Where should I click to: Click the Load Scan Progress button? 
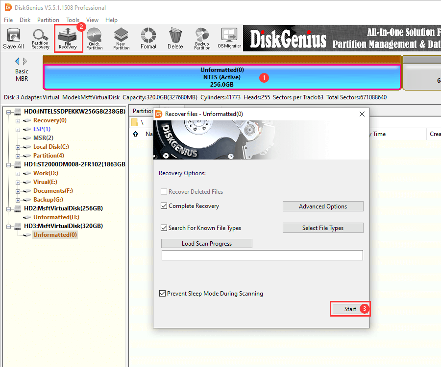(x=207, y=244)
